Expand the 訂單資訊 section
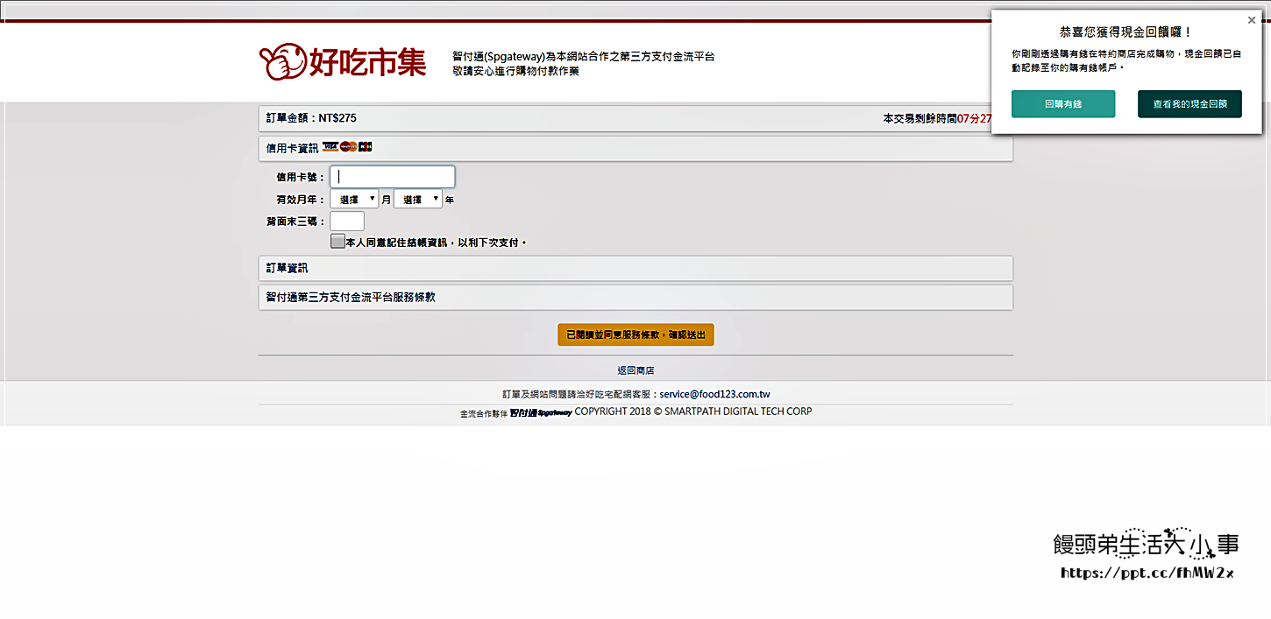Viewport: 1271px width, 619px height. click(x=635, y=268)
